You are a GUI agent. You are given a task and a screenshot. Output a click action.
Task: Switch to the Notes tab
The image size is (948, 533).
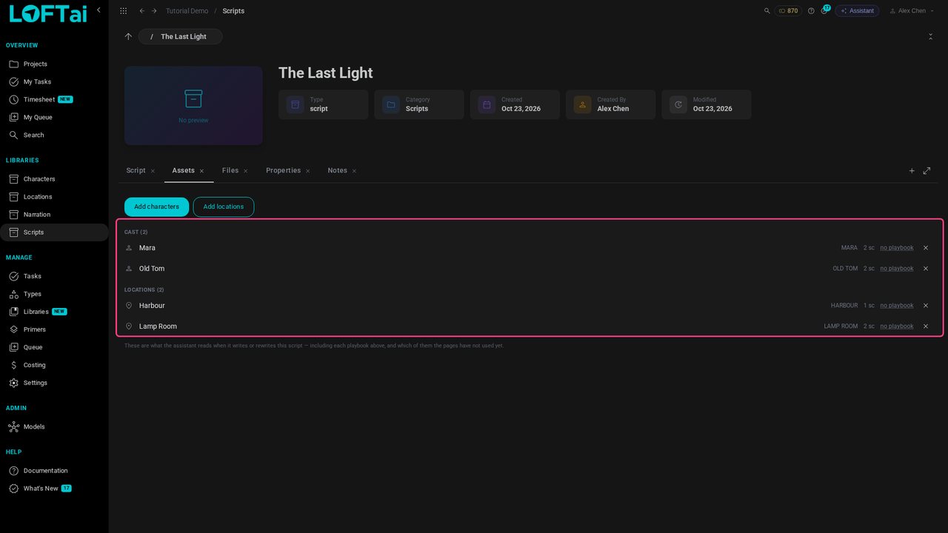pos(337,170)
